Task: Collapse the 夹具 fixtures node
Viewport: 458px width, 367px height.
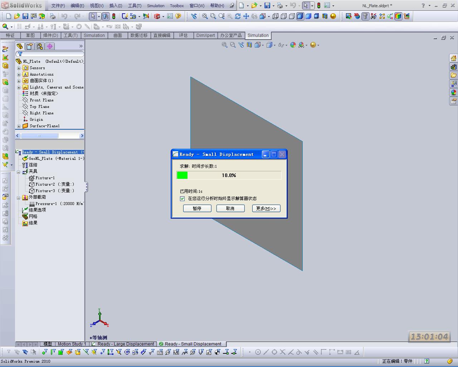Action: (19, 172)
